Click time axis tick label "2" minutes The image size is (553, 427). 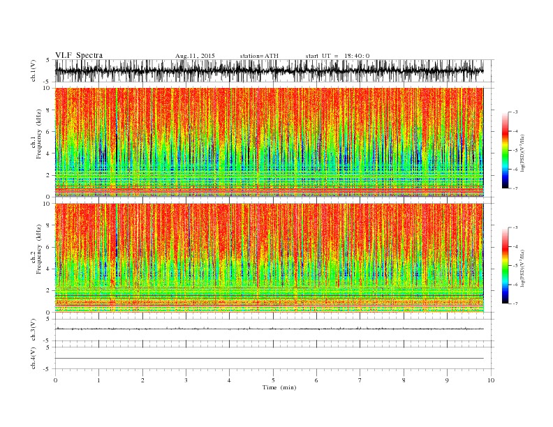pyautogui.click(x=142, y=380)
